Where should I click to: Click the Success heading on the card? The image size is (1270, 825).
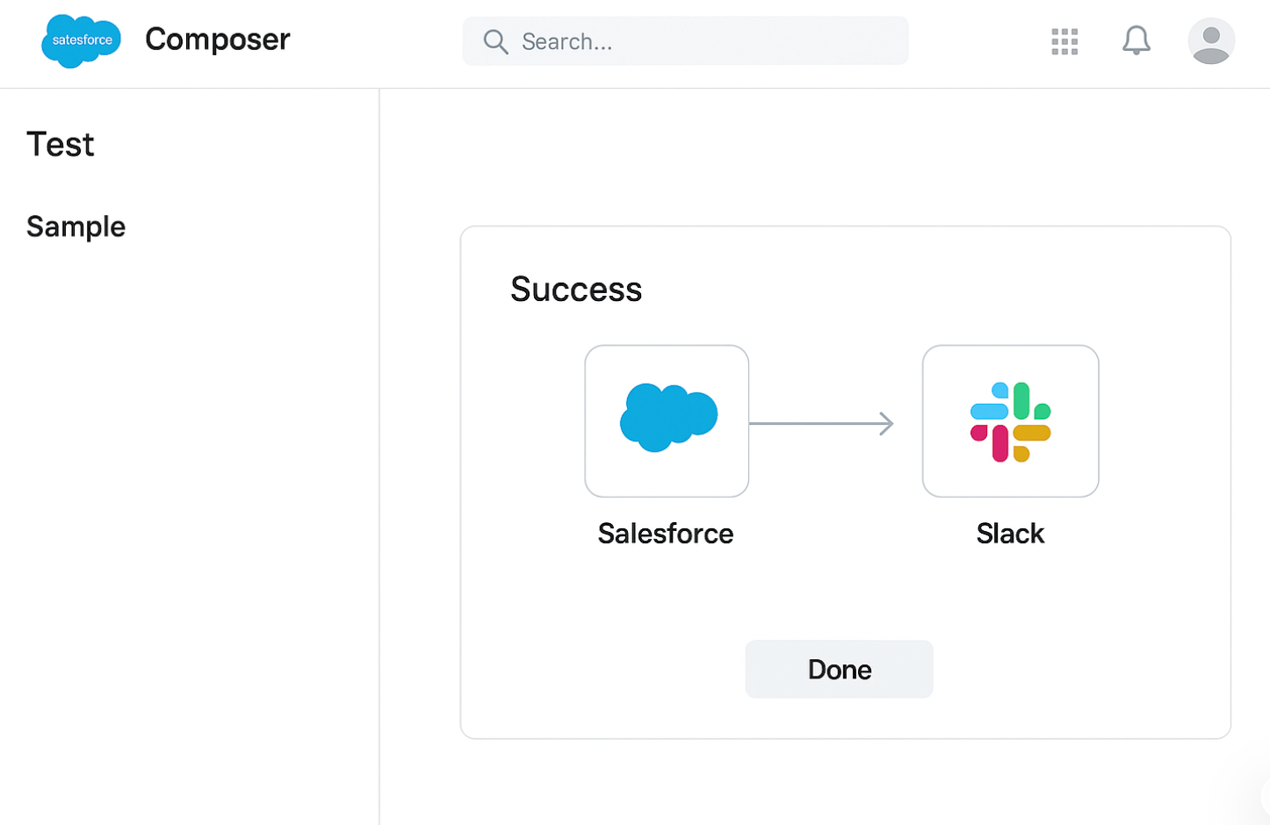pos(576,290)
